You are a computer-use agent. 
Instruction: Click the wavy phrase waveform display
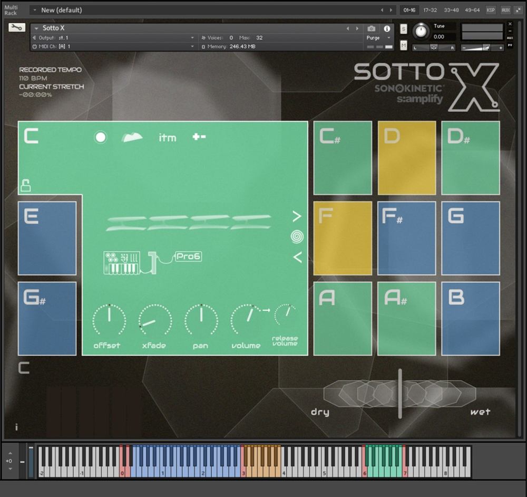point(189,223)
